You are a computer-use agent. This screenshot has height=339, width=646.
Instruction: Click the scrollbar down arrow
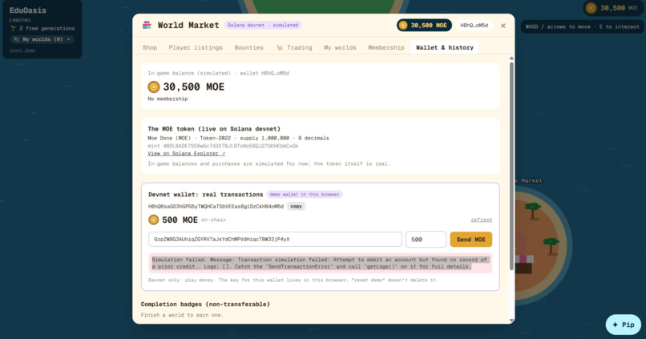click(511, 320)
